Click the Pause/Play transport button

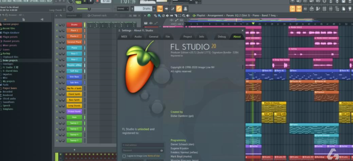(84, 1)
